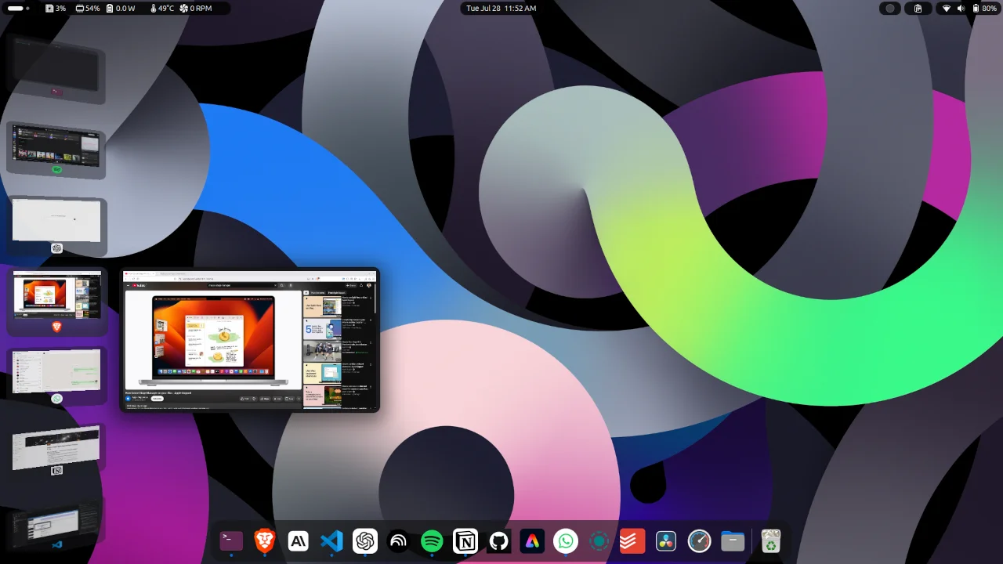Open the black arc-lines app in dock
Viewport: 1003px width, 564px height.
pos(398,540)
